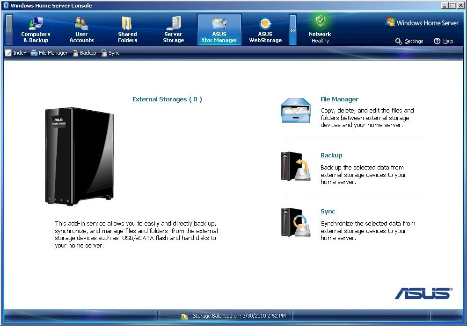This screenshot has height=326, width=467.
Task: Click the Computers & Backup monitor icon
Action: (x=36, y=23)
